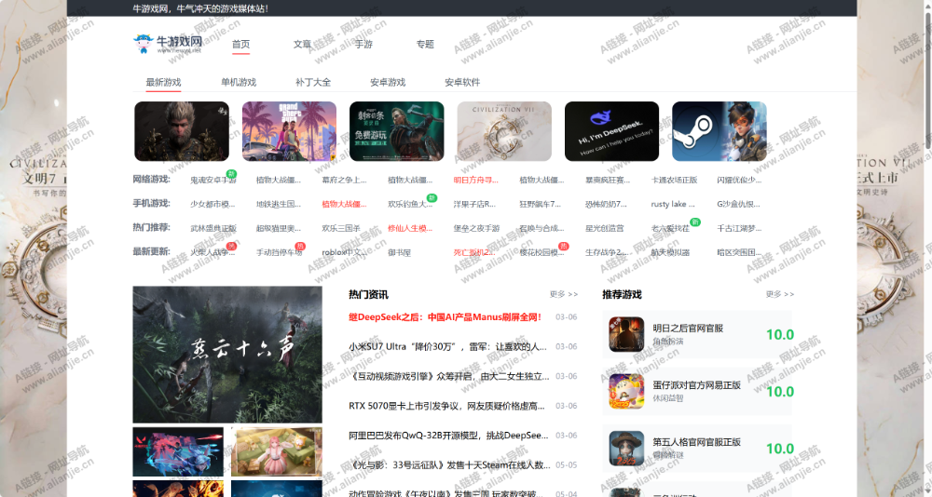This screenshot has height=497, width=932.
Task: Open the 卡通农场正版 game link
Action: 674,180
